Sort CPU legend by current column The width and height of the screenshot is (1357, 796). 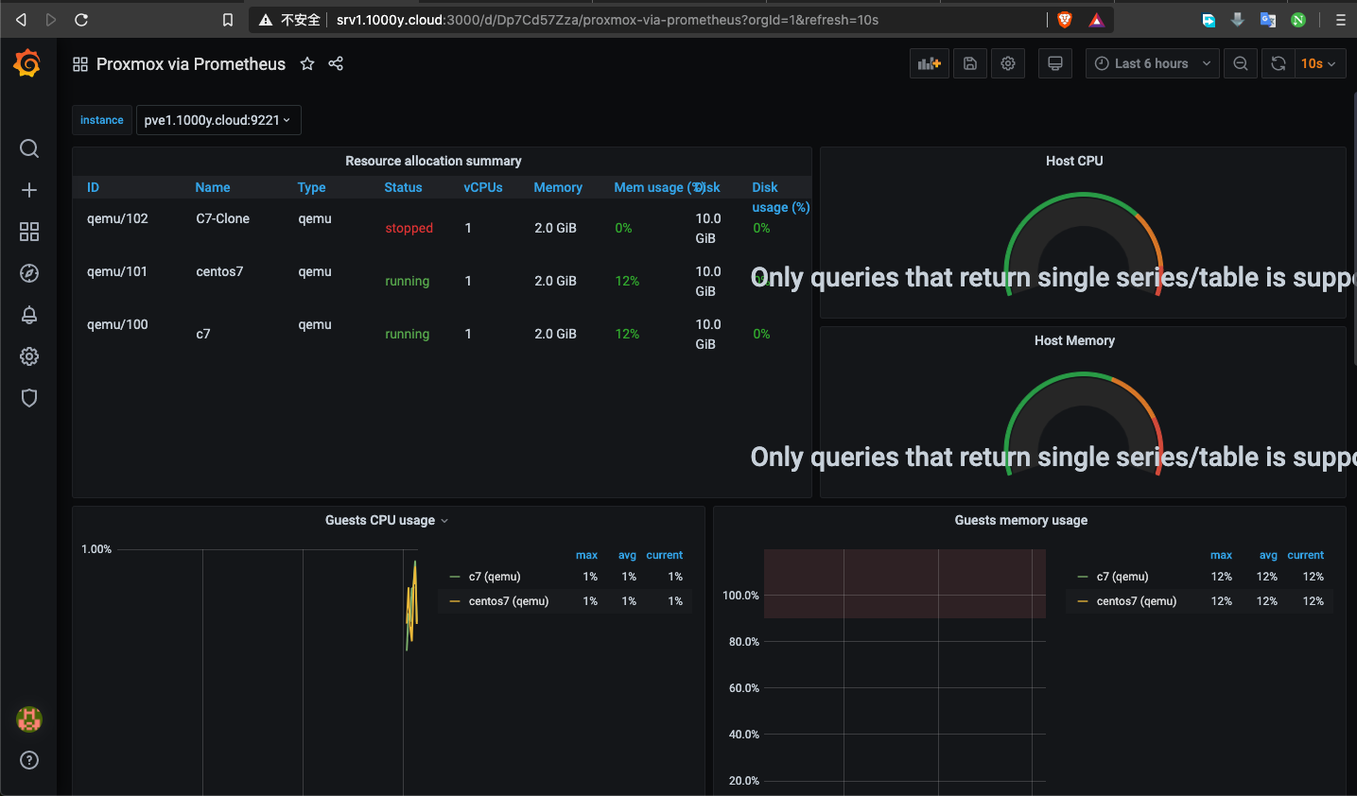[665, 555]
